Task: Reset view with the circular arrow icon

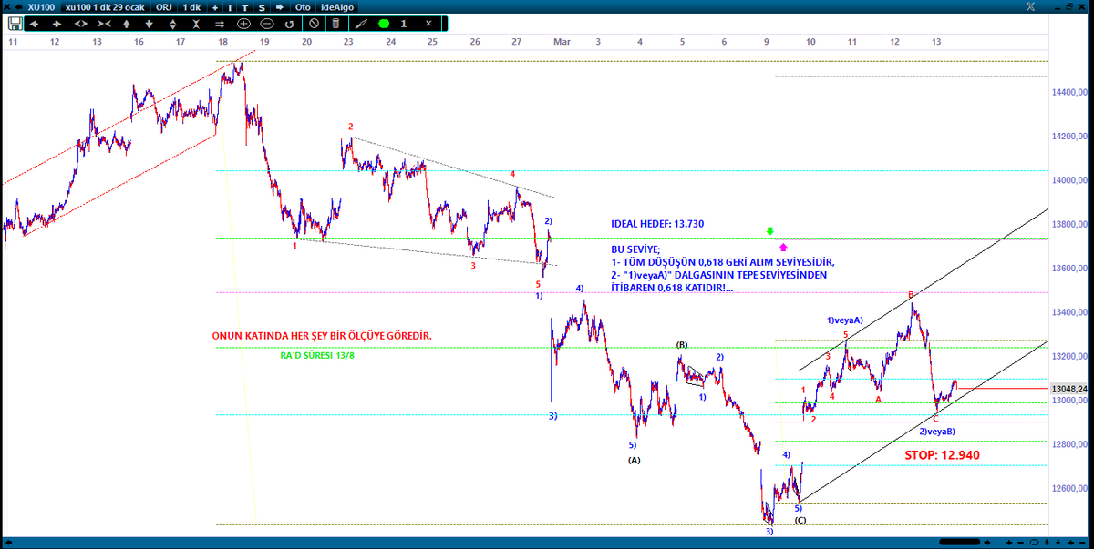Action: coord(289,24)
